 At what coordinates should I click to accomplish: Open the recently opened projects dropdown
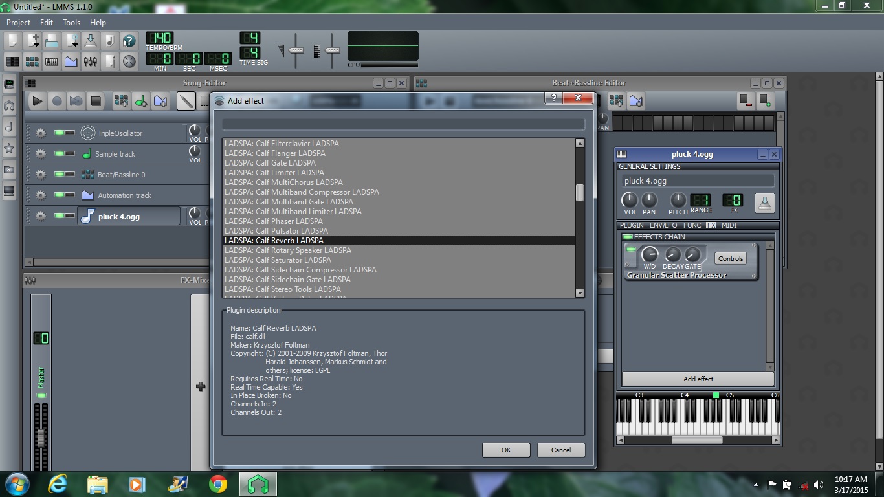tap(71, 41)
